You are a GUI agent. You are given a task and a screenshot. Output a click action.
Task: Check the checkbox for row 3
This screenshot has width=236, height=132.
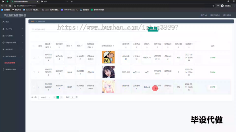34,87
